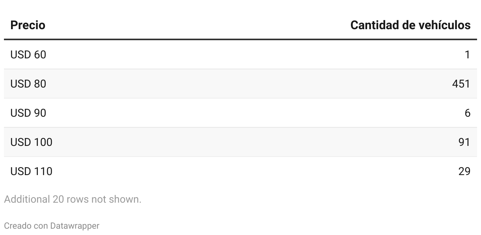481x235 pixels.
Task: Click vehicle count value 6
Action: click(467, 113)
